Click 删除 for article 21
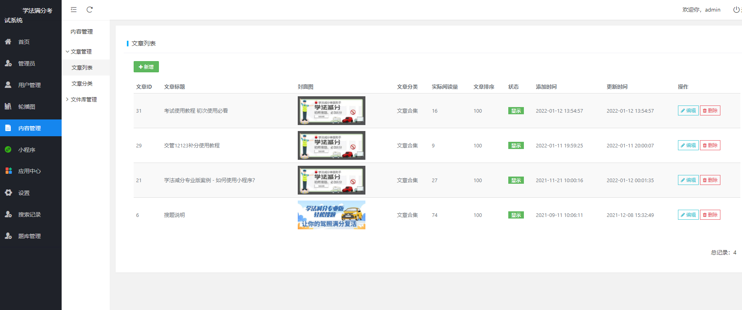This screenshot has width=742, height=310. coord(710,180)
